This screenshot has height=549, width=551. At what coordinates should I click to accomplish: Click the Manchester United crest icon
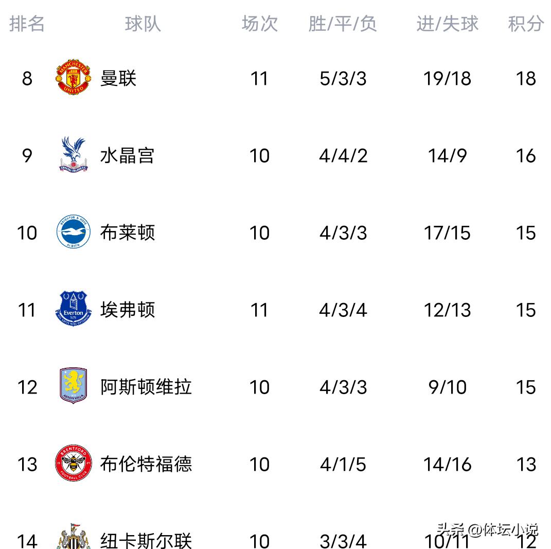[x=73, y=78]
